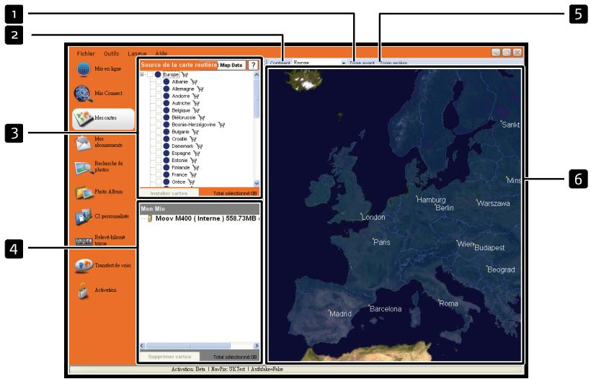The width and height of the screenshot is (591, 379).
Task: Select the Mes cartes map icon
Action: coord(84,118)
